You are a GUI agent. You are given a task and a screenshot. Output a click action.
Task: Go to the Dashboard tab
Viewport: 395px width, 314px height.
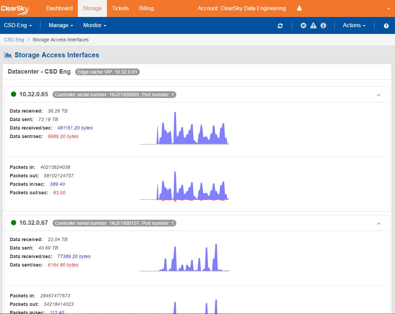coord(59,8)
